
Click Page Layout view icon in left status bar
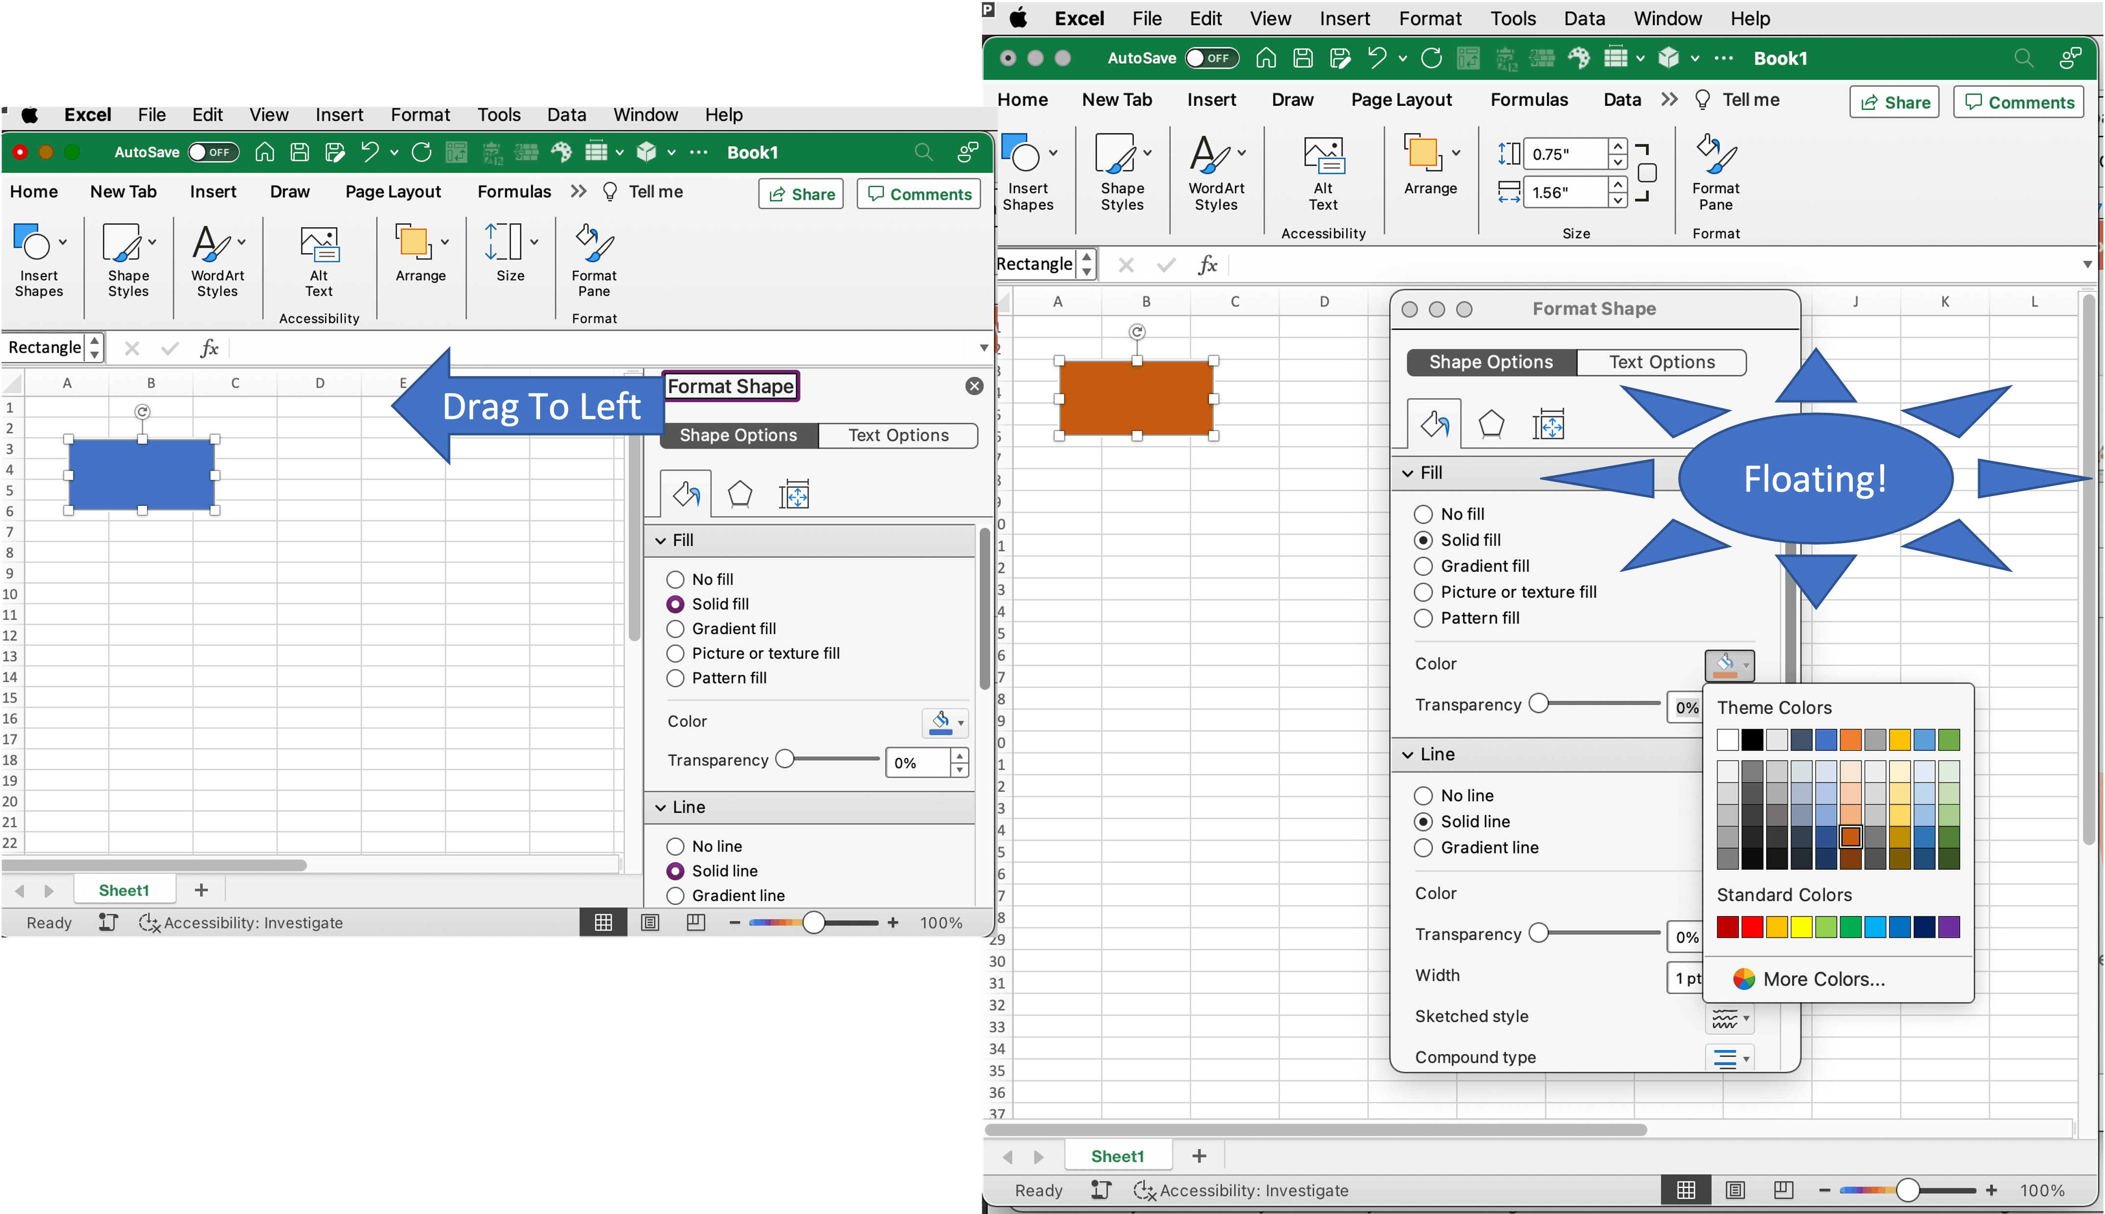click(x=650, y=922)
